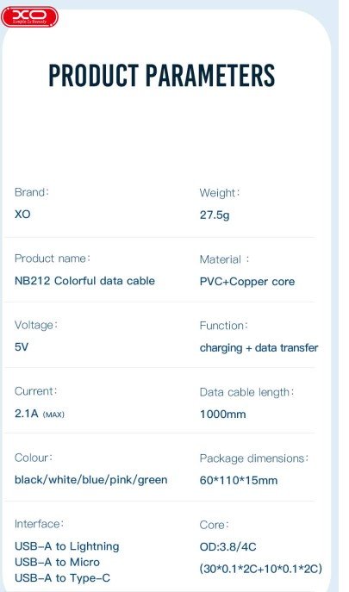Select colour list black/white/blue/pink/green
This screenshot has width=349, height=592.
tap(91, 480)
